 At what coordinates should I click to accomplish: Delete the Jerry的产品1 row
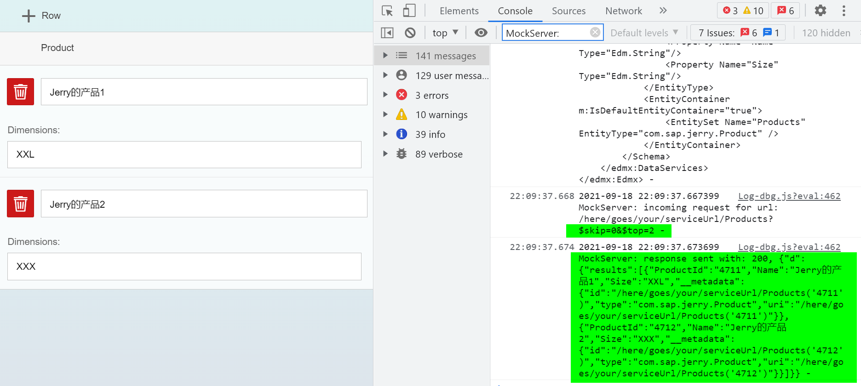point(21,91)
